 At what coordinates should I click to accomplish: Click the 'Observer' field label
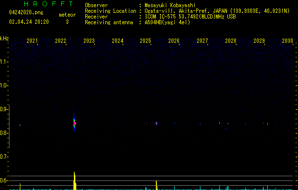(96, 5)
